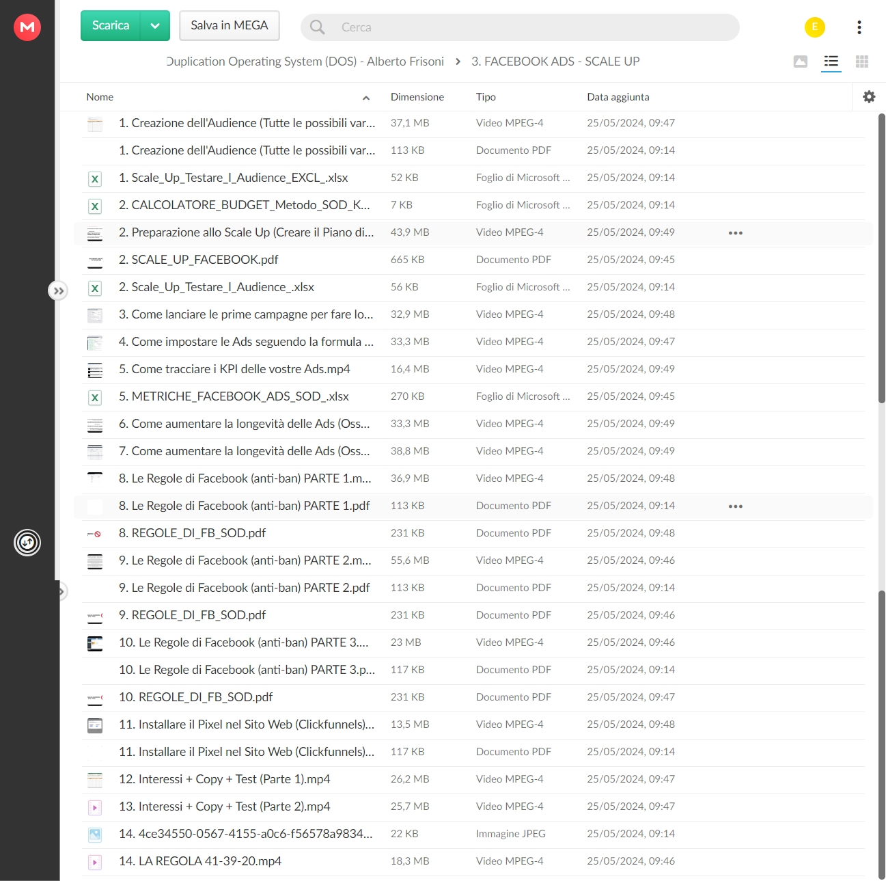Open the transfers icon in the left sidebar
The height and width of the screenshot is (881, 886).
click(x=27, y=543)
